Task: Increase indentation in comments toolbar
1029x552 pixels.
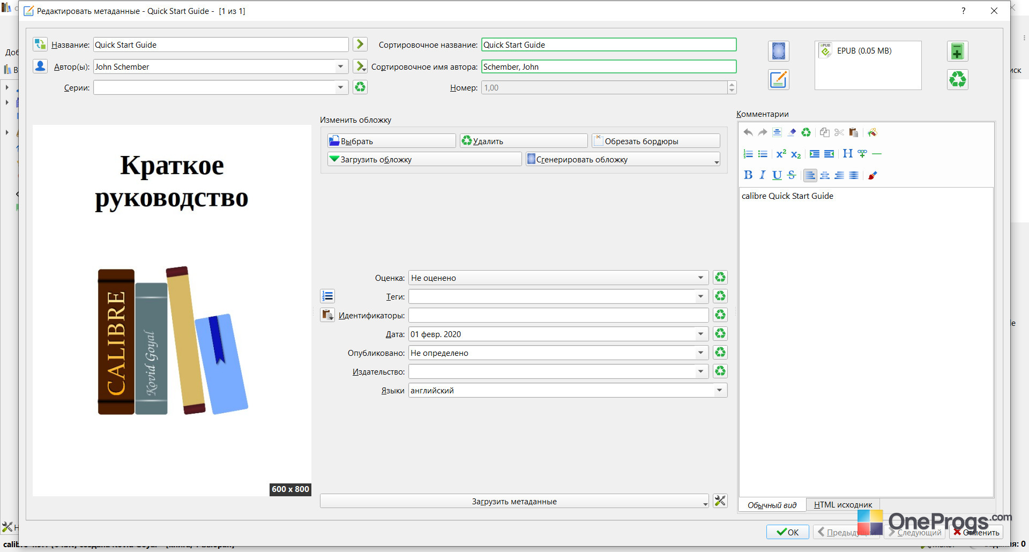Action: [815, 154]
